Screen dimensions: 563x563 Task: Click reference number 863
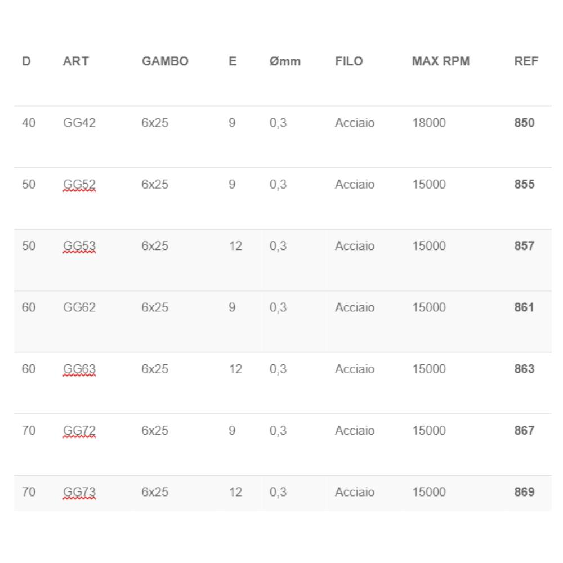(x=524, y=369)
